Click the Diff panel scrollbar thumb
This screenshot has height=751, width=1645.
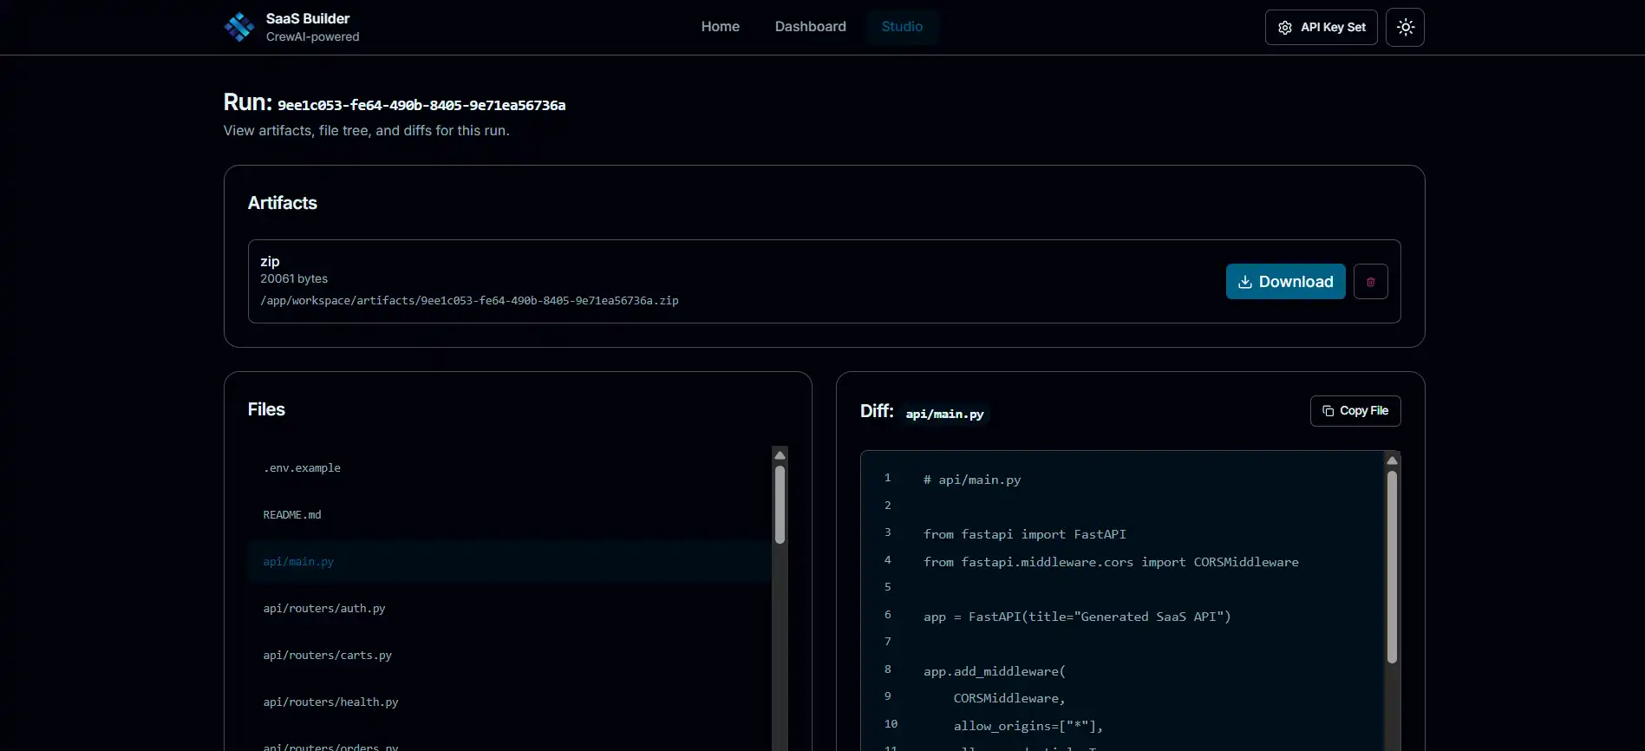pos(1392,567)
